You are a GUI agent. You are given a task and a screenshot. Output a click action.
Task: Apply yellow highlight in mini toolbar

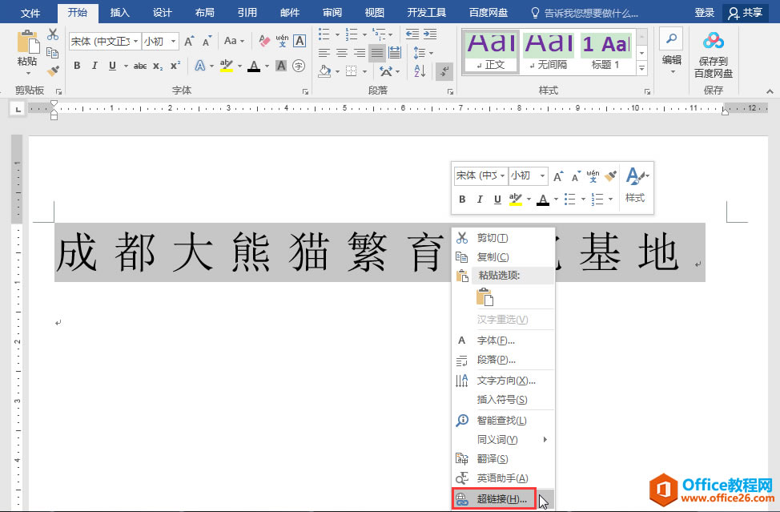coord(516,199)
